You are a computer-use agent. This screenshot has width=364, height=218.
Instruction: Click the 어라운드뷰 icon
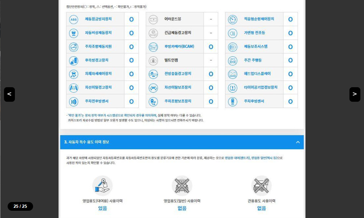(x=153, y=19)
